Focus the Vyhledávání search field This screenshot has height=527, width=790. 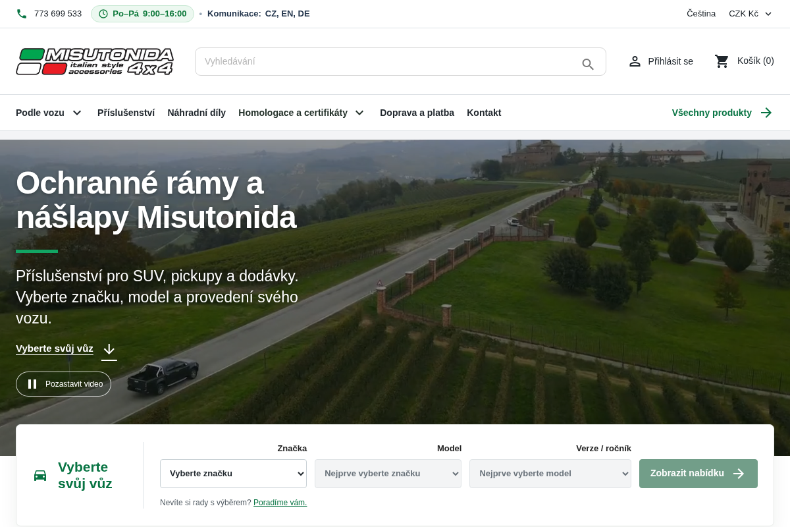[x=400, y=61]
